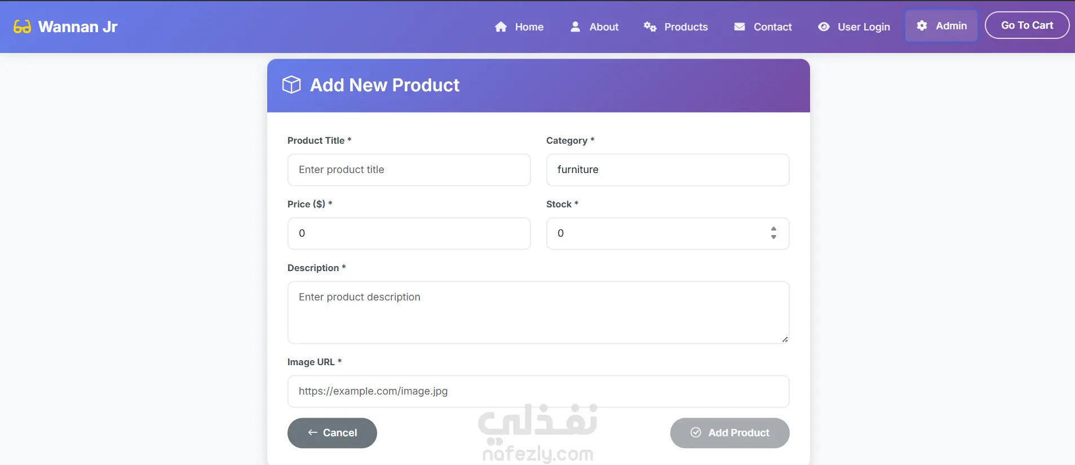Click the Home house icon
This screenshot has height=465, width=1075.
[501, 27]
